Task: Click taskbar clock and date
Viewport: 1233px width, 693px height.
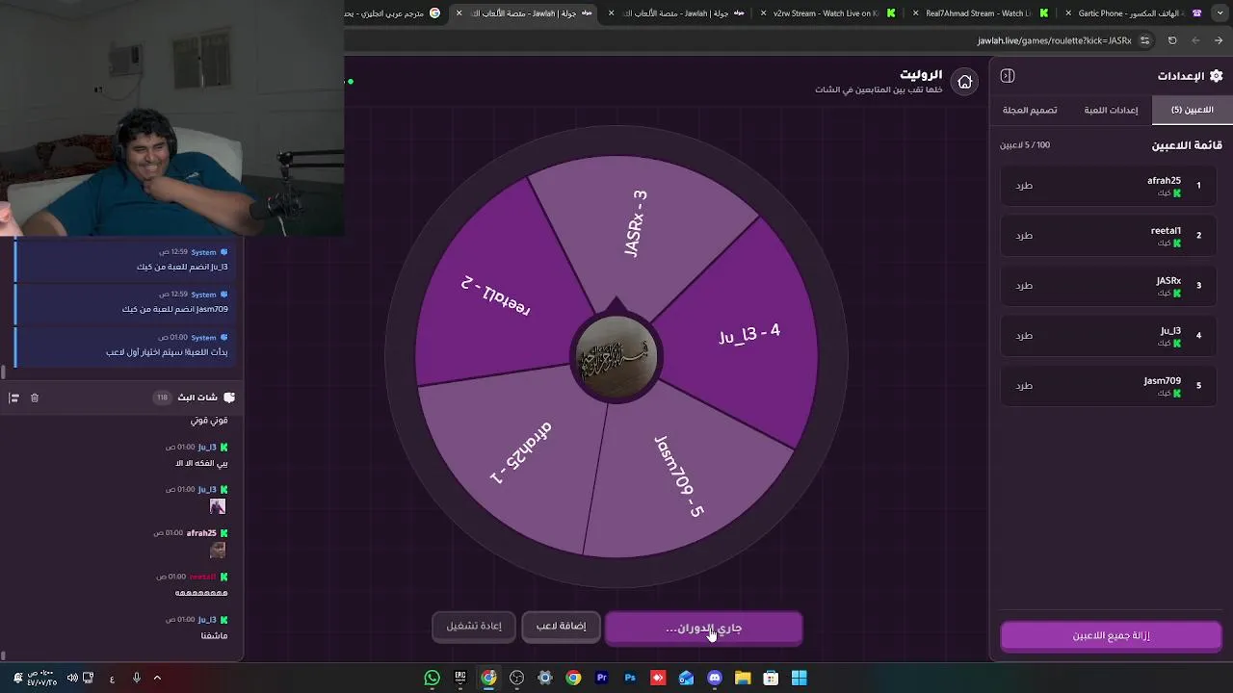Action: pyautogui.click(x=39, y=678)
